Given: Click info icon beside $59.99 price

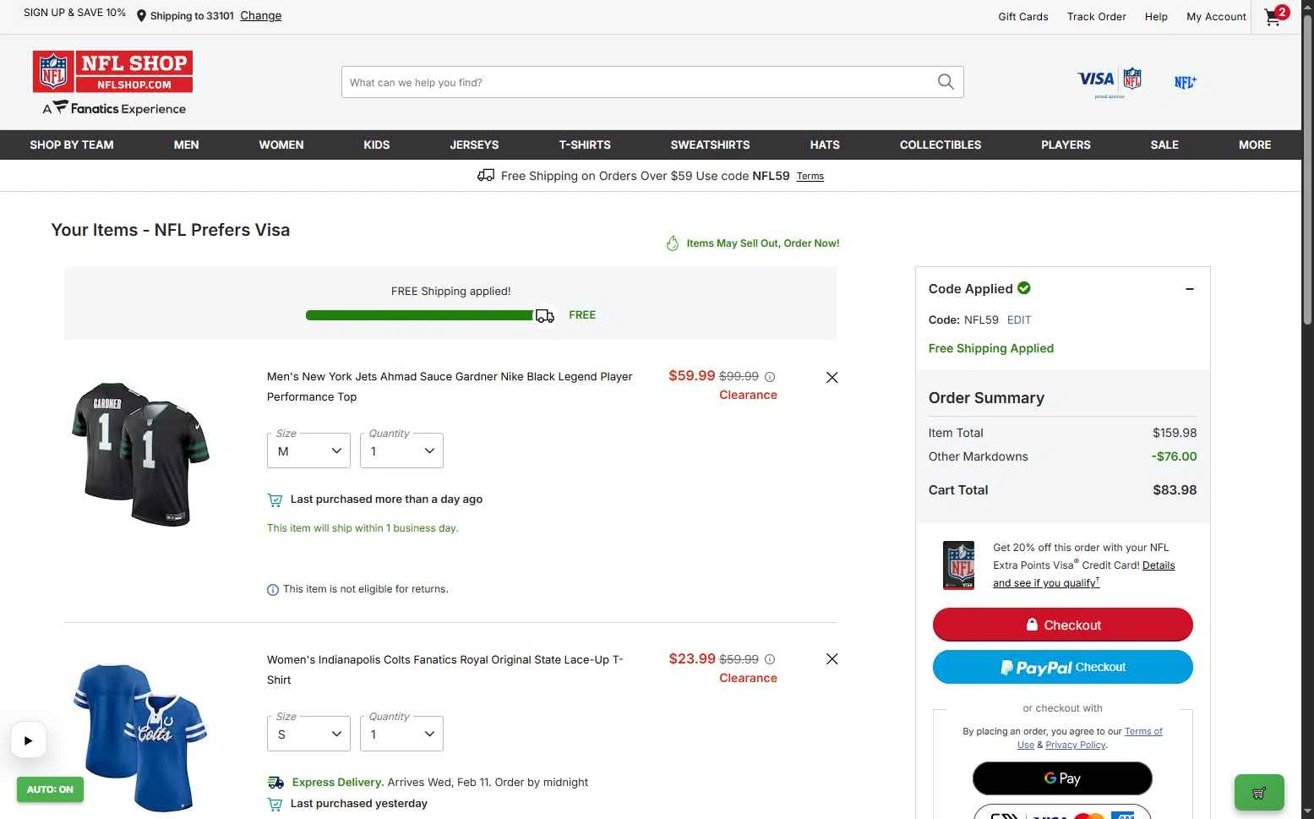Looking at the screenshot, I should coord(770,659).
